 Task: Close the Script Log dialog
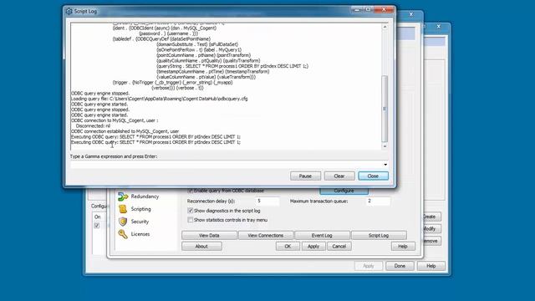tap(373, 176)
